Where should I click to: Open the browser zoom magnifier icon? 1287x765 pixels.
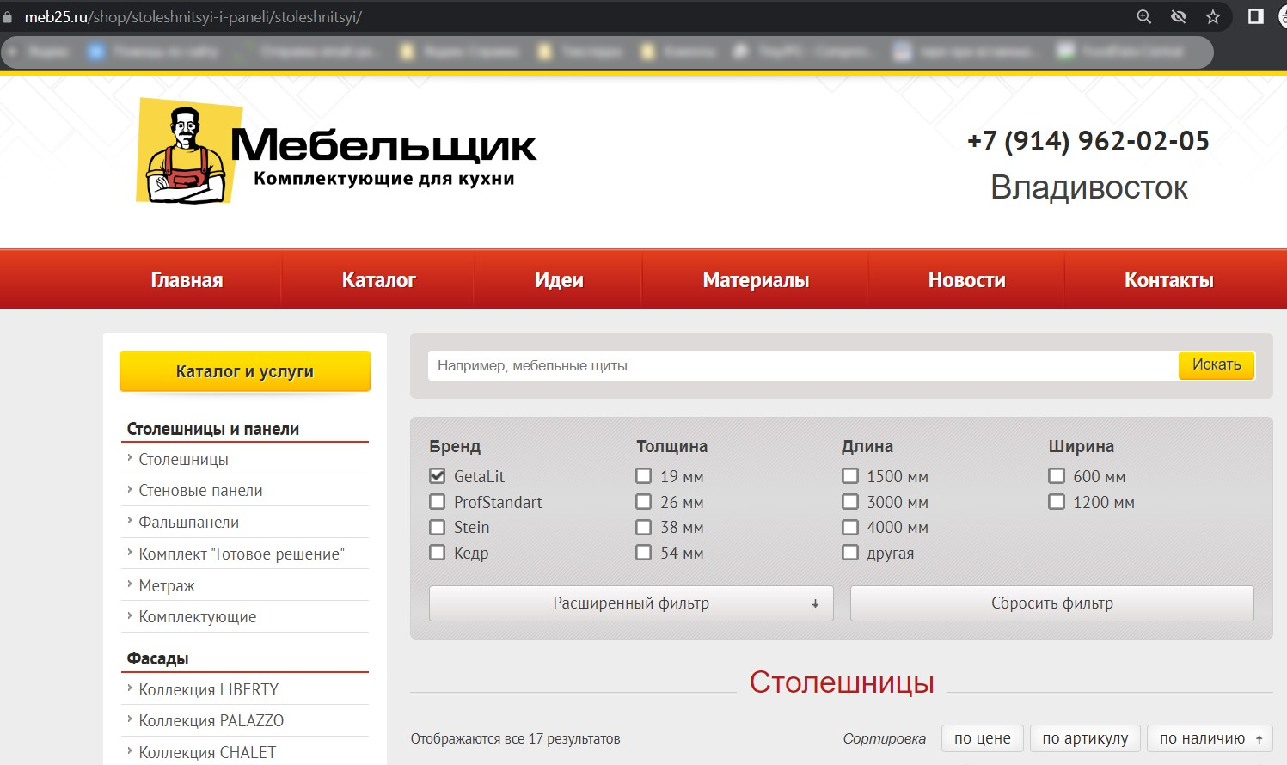pos(1143,15)
